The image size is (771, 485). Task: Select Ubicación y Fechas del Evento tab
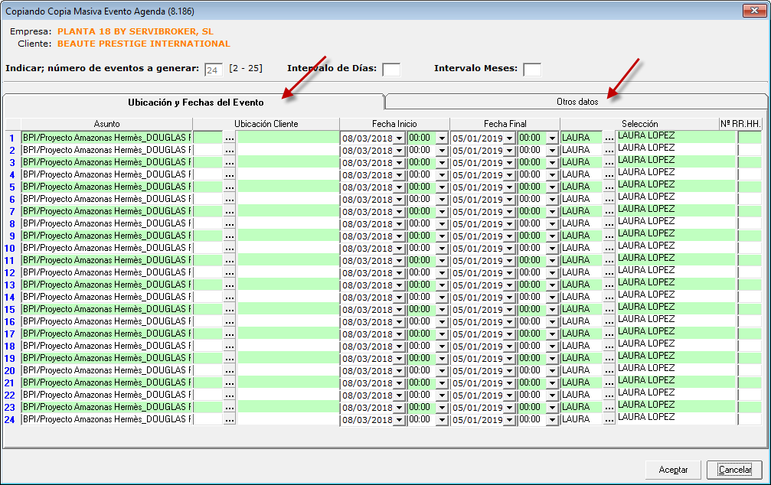tap(195, 103)
